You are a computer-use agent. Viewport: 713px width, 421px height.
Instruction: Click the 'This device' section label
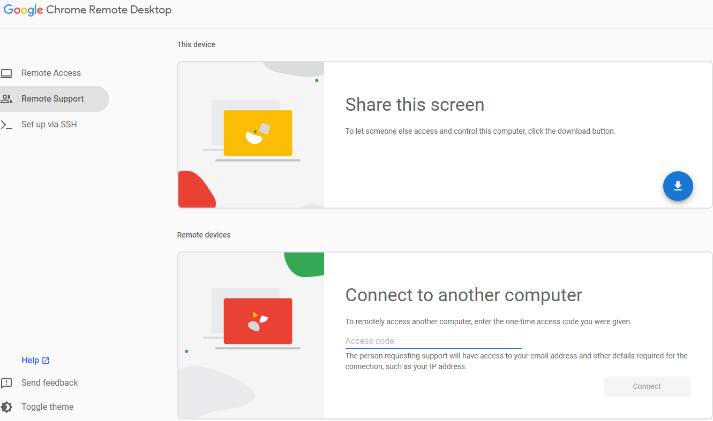196,44
